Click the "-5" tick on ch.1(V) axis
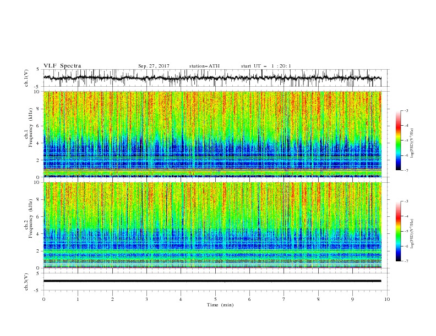Image resolution: width=436 pixels, height=336 pixels. tap(37, 87)
